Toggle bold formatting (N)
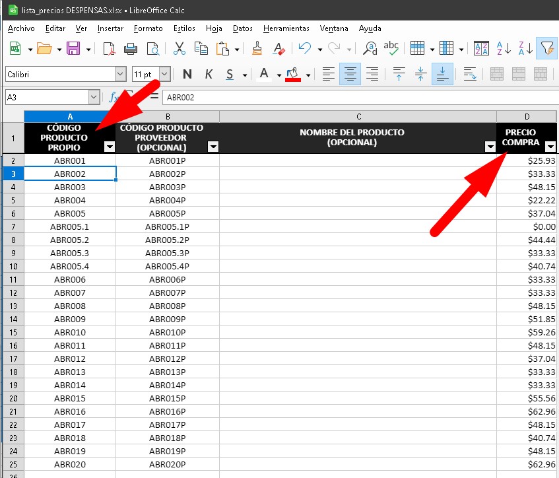The height and width of the screenshot is (478, 559). click(x=187, y=74)
